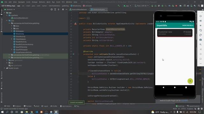
Task: Click Expand All icon in Project panel
Action: [55, 9]
